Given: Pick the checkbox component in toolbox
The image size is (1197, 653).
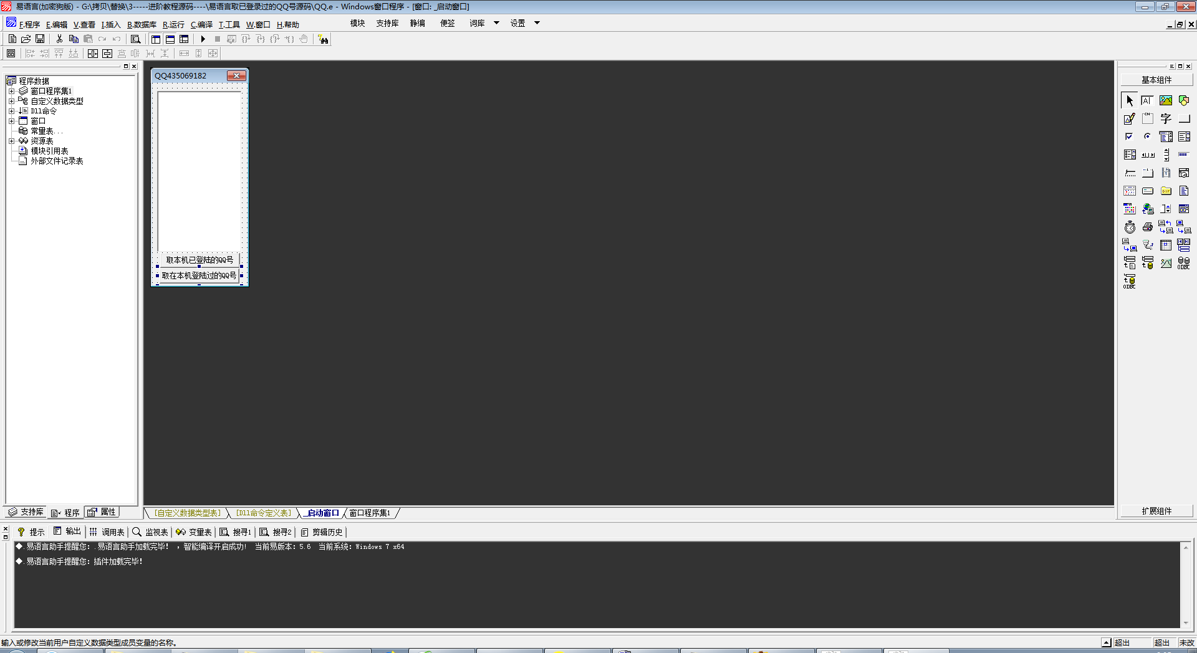Looking at the screenshot, I should 1129,136.
